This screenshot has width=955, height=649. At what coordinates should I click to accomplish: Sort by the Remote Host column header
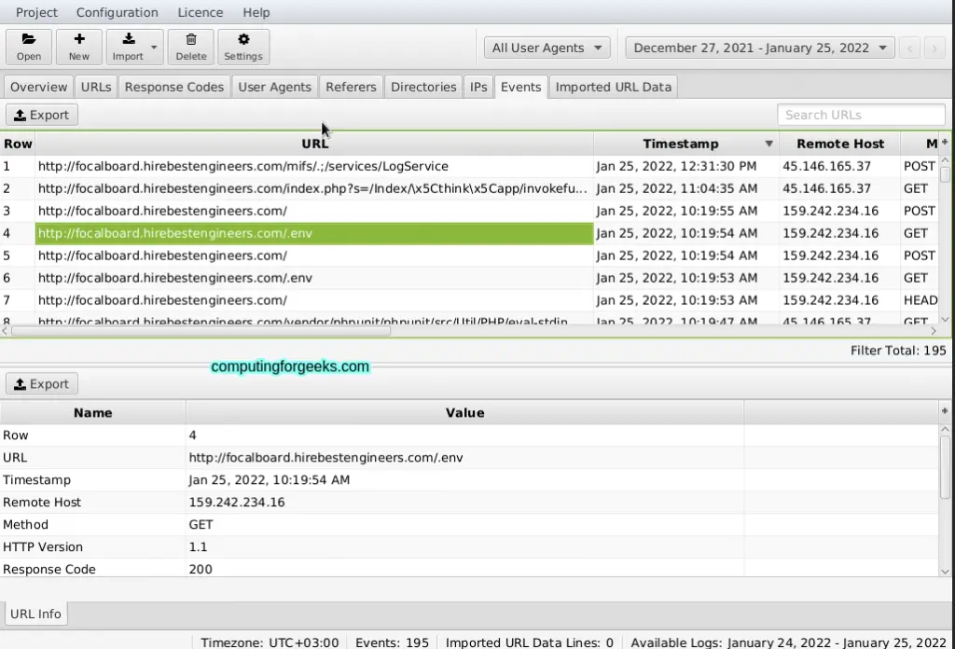[840, 144]
